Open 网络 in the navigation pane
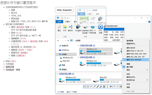 [x=62, y=65]
